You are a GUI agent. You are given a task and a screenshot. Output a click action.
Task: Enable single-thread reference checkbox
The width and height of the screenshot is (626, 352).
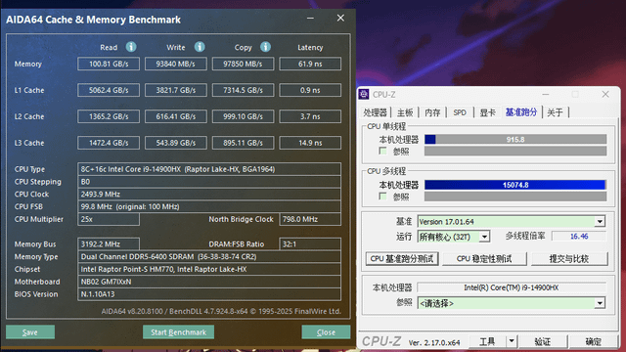click(x=382, y=151)
